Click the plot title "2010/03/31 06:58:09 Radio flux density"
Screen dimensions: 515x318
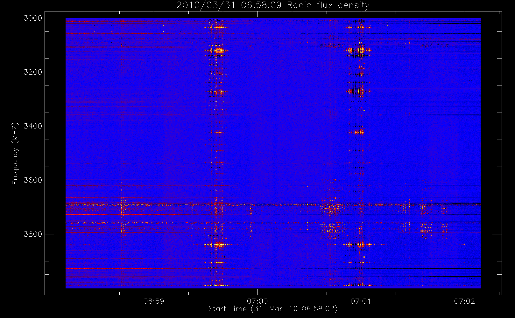click(x=273, y=5)
